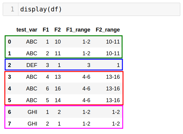The height and width of the screenshot is (134, 183).
Task: Click line number 1 in code cell
Action: coord(12,9)
